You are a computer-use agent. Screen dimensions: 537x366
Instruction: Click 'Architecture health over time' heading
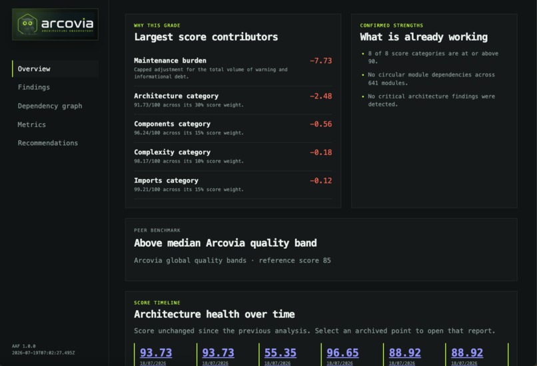(x=215, y=314)
